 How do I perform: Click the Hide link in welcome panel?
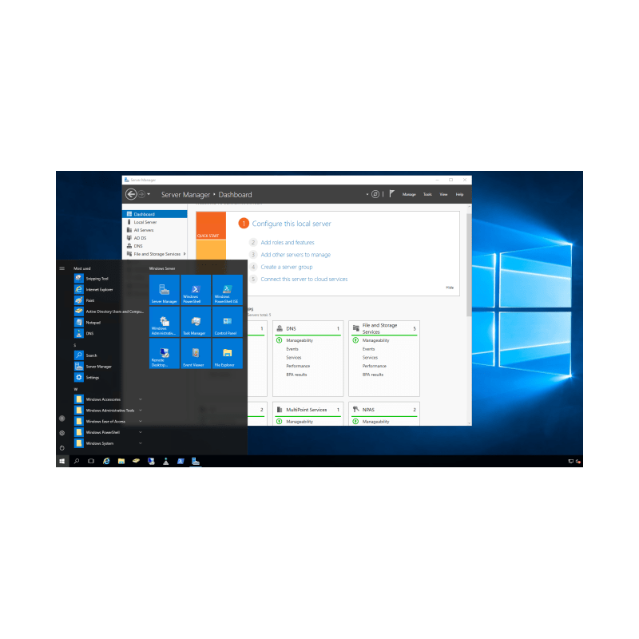click(449, 287)
